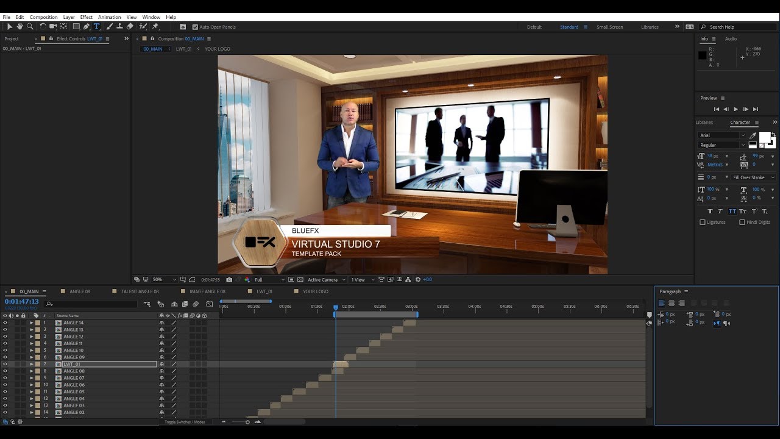Click the eyedropper in the Character panel
This screenshot has width=780, height=439.
point(753,135)
